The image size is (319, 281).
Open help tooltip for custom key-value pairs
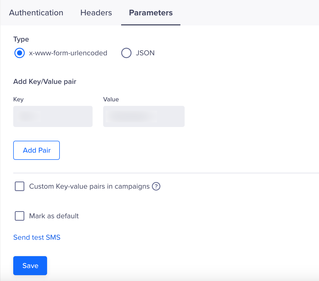156,186
